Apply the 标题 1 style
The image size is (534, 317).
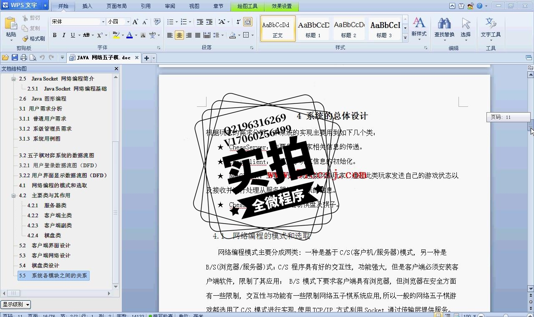313,28
